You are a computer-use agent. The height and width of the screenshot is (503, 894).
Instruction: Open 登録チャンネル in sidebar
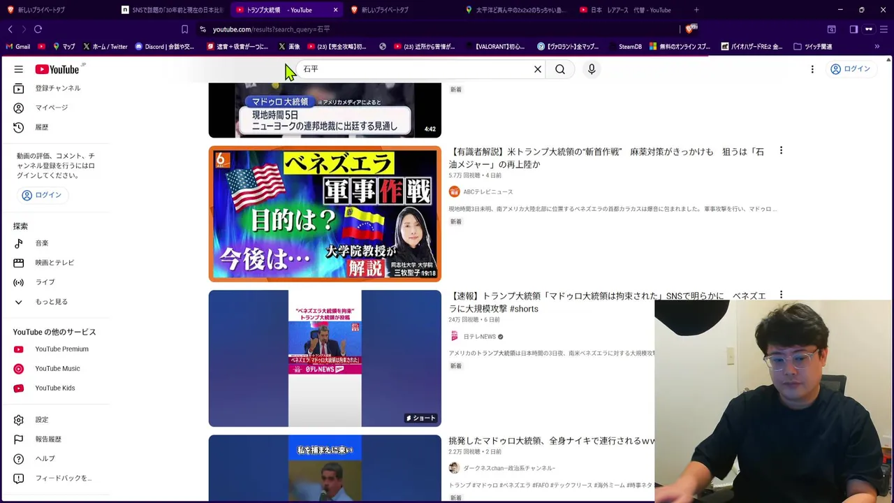pyautogui.click(x=56, y=88)
